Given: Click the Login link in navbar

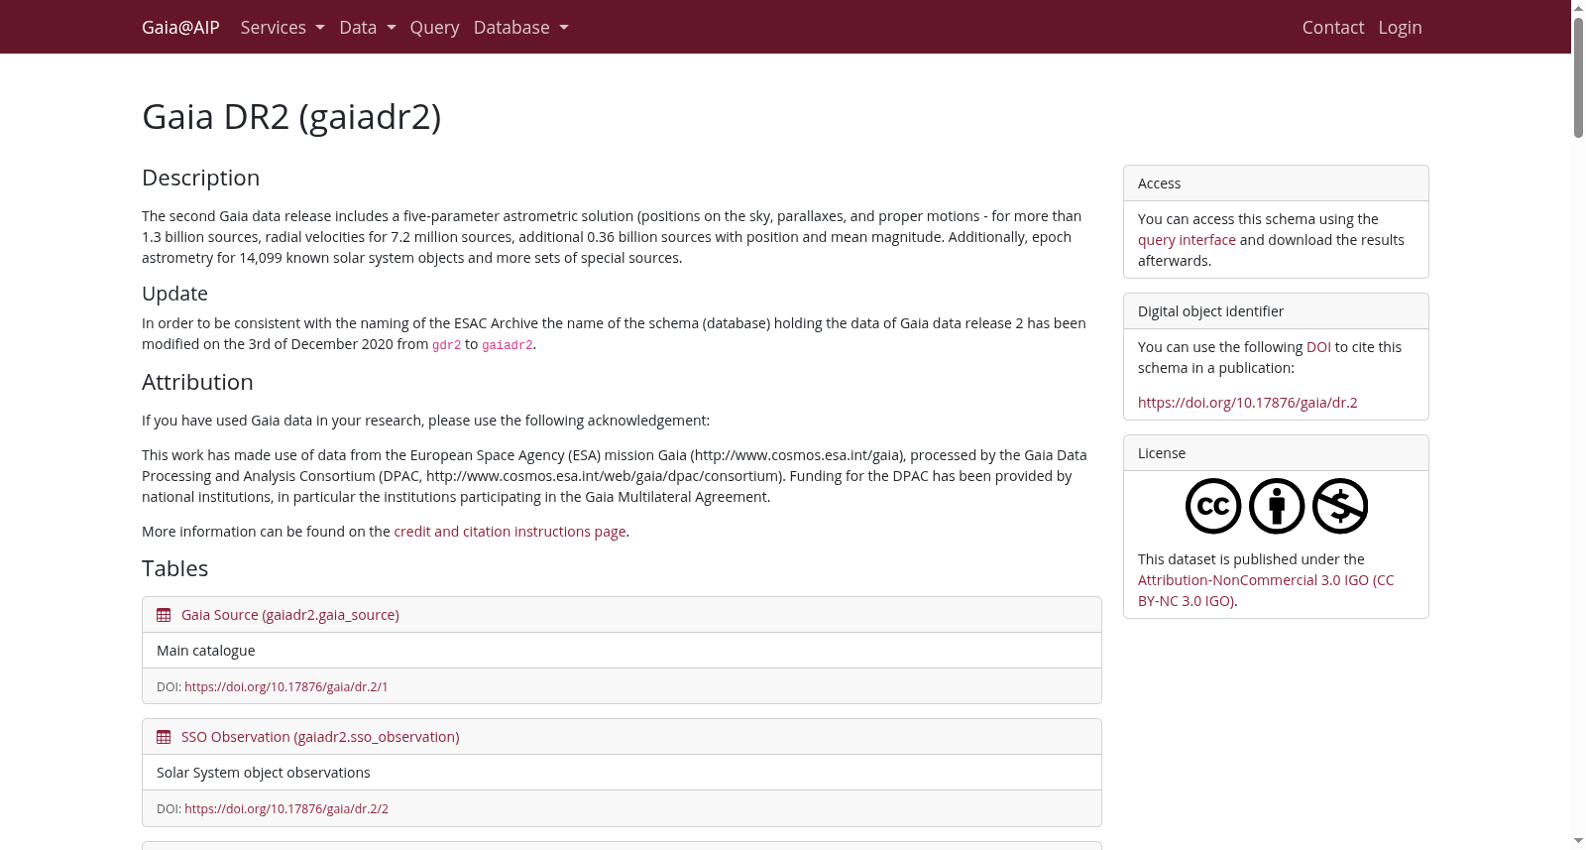Looking at the screenshot, I should [x=1400, y=27].
